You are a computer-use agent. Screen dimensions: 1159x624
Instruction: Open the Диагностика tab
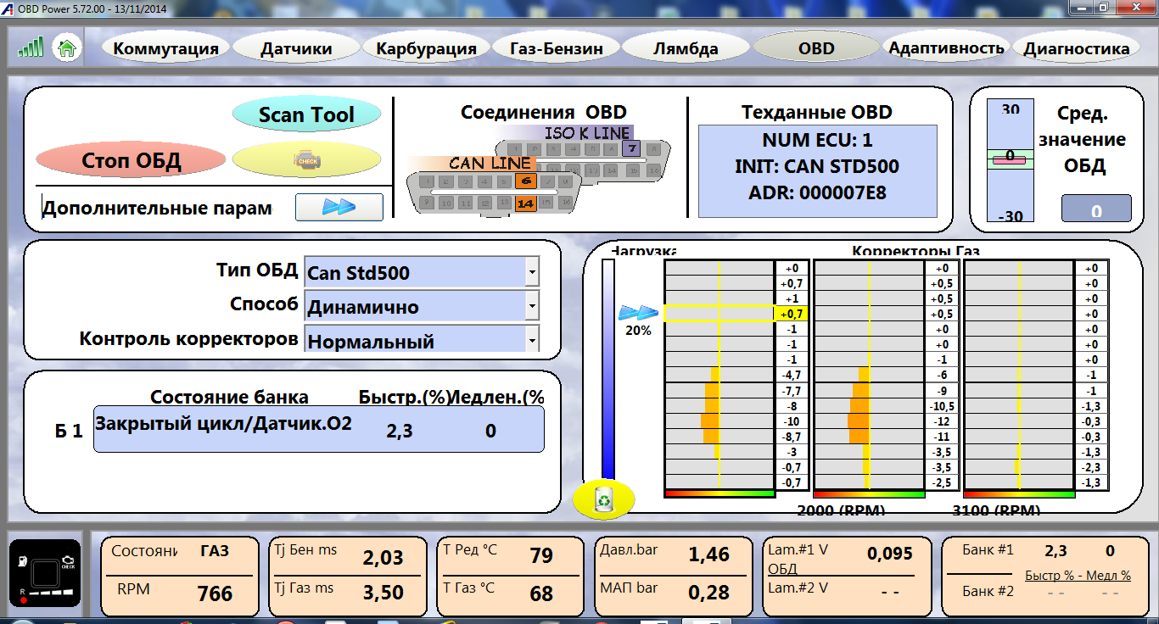click(1076, 48)
